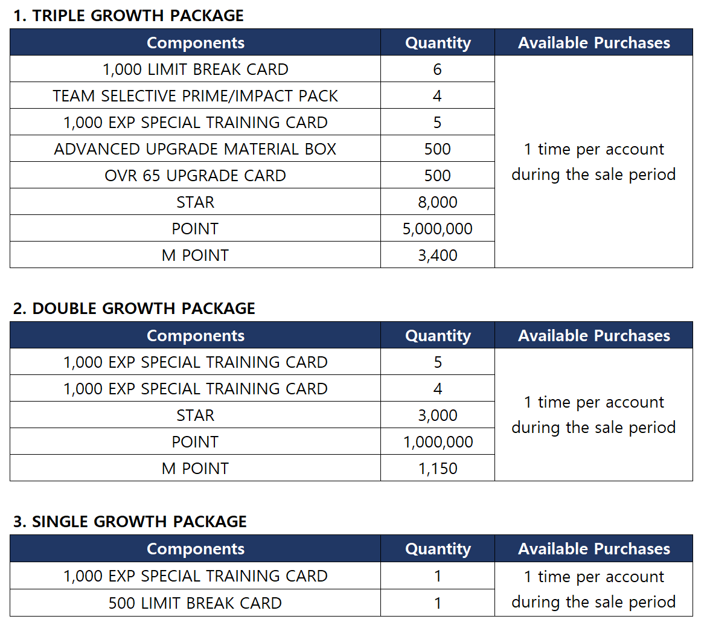Click the Double Growth Package heading

134,309
